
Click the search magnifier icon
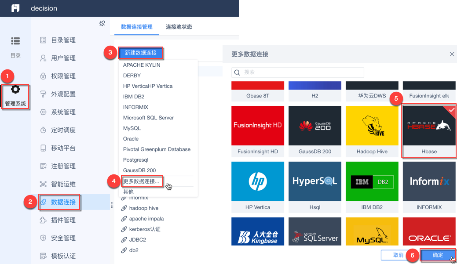(x=237, y=72)
